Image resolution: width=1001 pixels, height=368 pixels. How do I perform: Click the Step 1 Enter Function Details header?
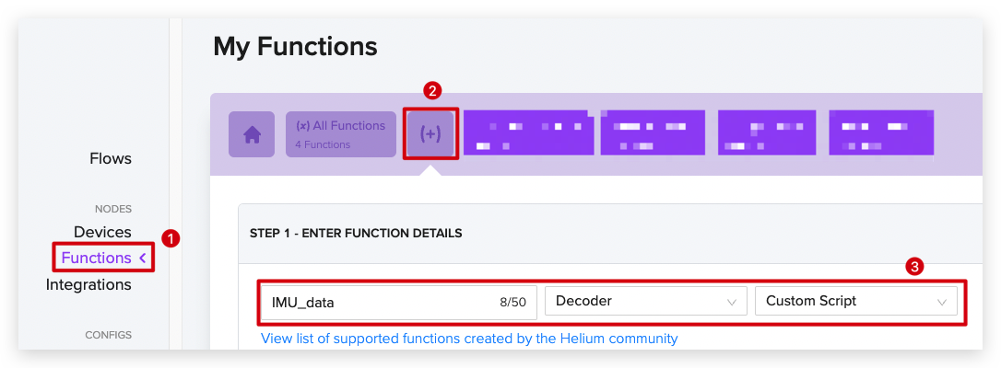point(356,234)
